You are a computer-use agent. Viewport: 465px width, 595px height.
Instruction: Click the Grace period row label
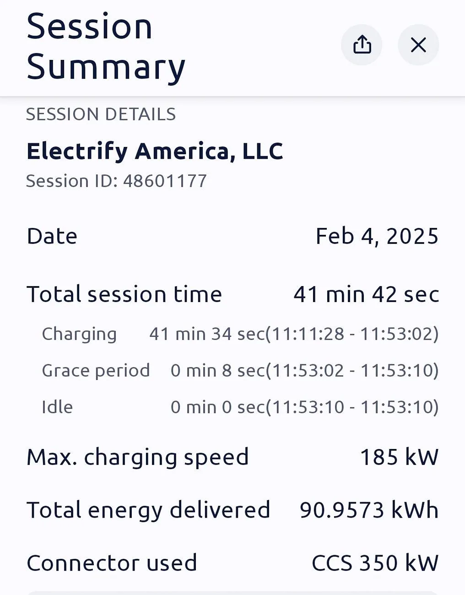tap(96, 371)
